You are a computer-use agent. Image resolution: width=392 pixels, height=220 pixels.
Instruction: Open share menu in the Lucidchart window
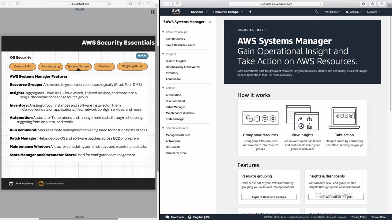click(140, 4)
